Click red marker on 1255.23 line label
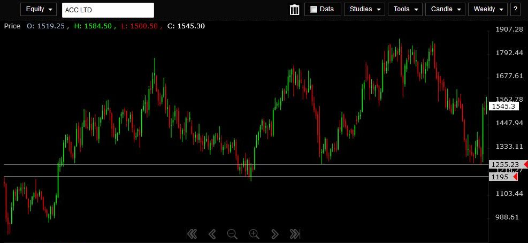528x243 pixels. tap(524, 164)
